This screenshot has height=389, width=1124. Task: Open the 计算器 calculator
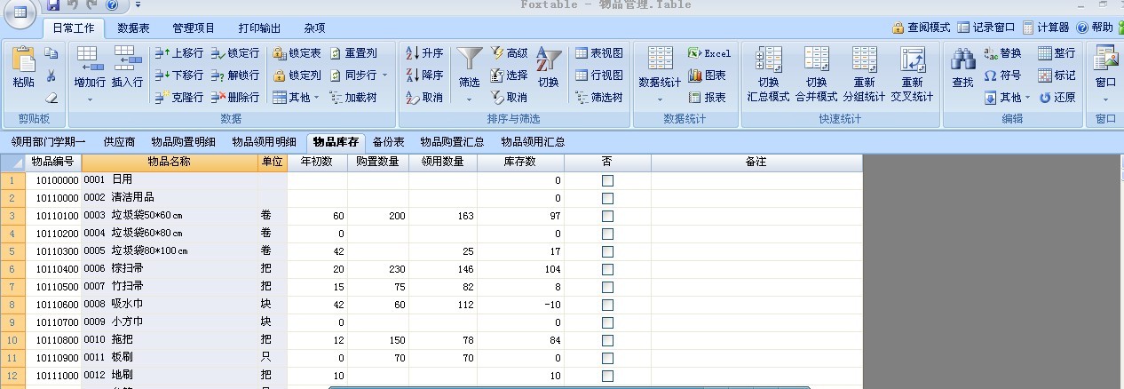[x=1046, y=28]
